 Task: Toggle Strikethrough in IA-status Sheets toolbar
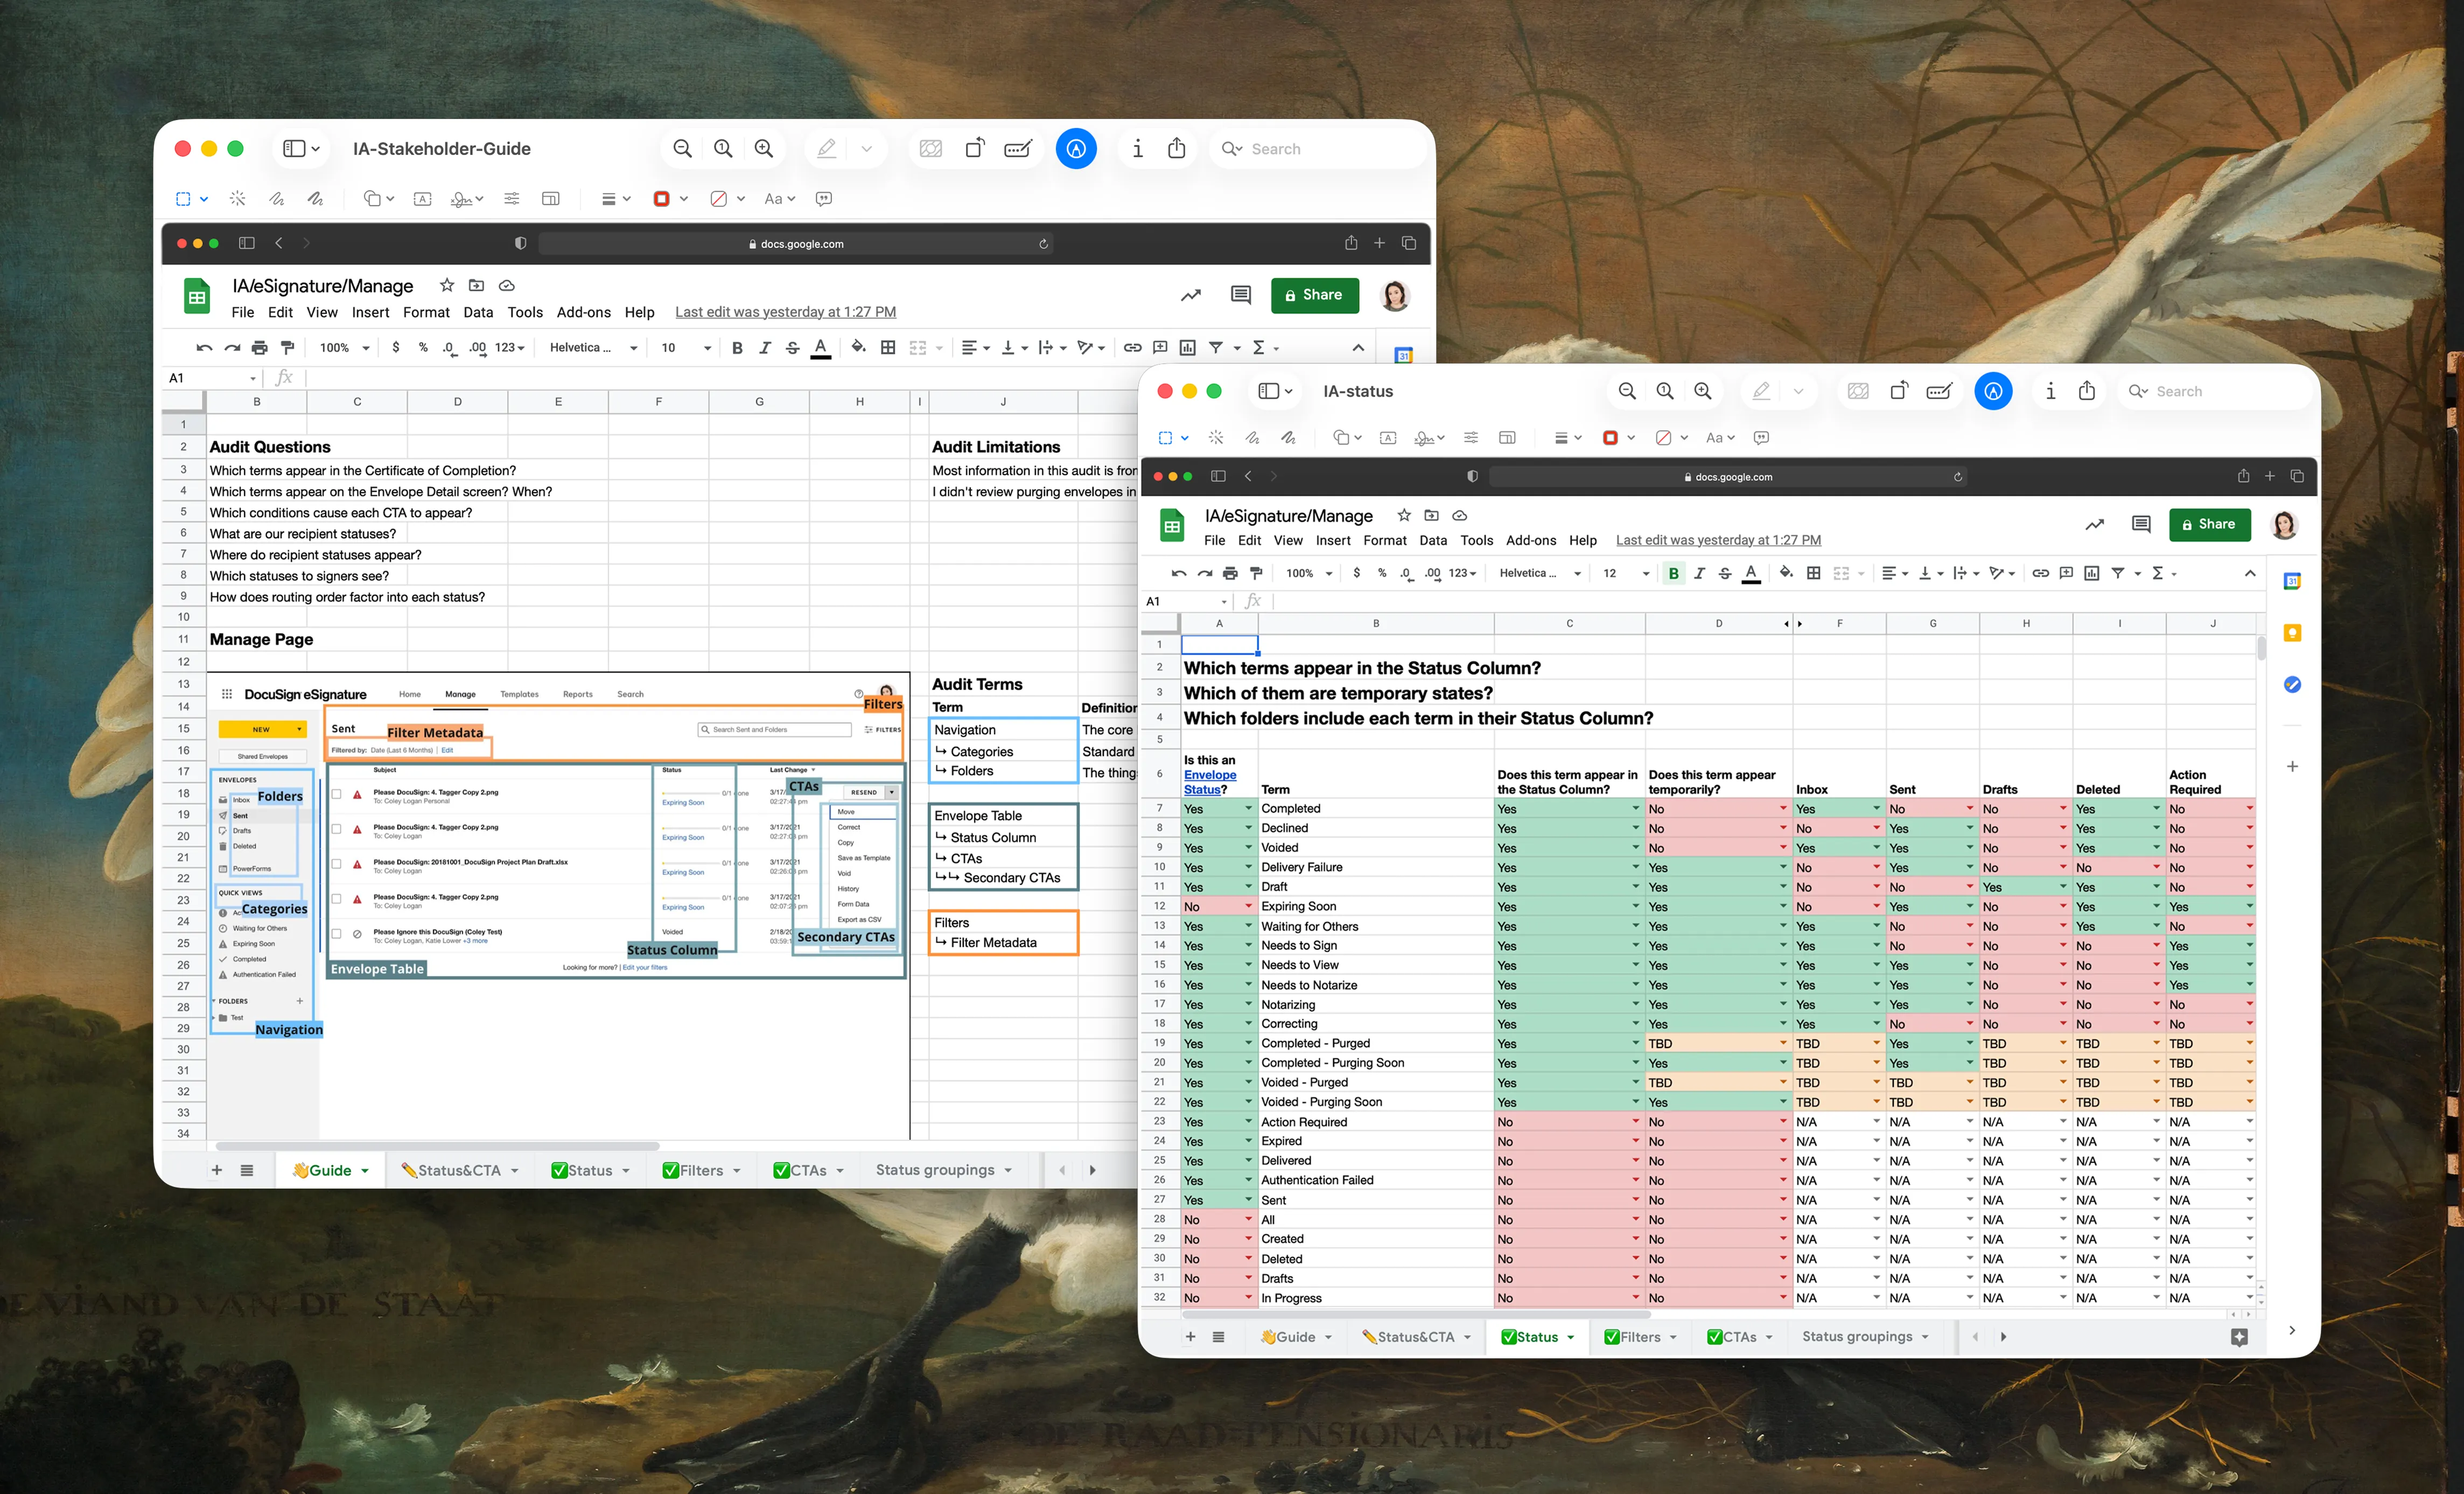click(1724, 573)
